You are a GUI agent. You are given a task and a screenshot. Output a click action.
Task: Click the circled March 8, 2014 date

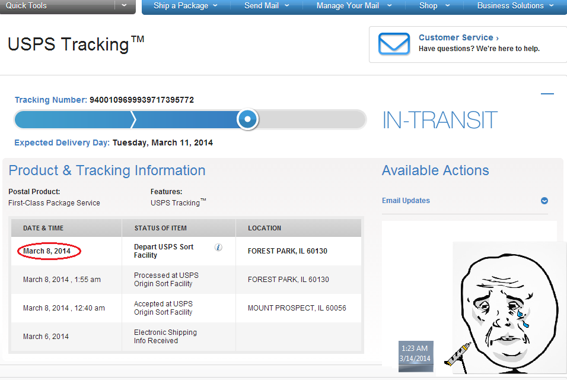tap(47, 251)
